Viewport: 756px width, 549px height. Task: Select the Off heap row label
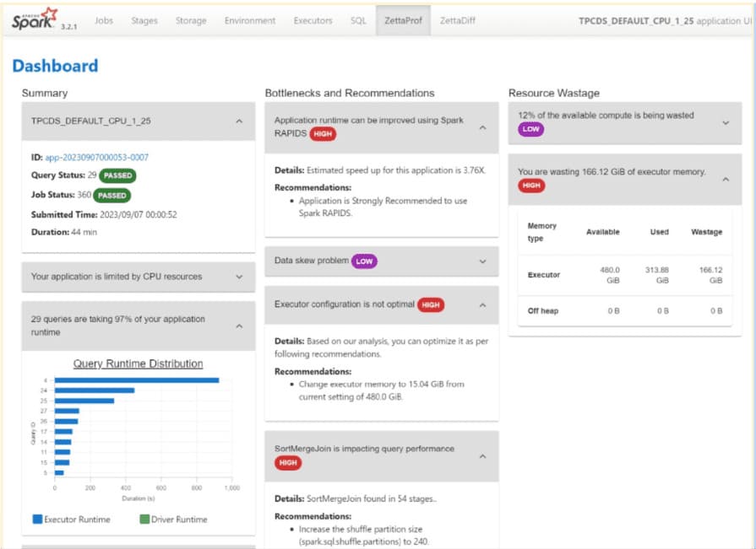click(x=543, y=311)
